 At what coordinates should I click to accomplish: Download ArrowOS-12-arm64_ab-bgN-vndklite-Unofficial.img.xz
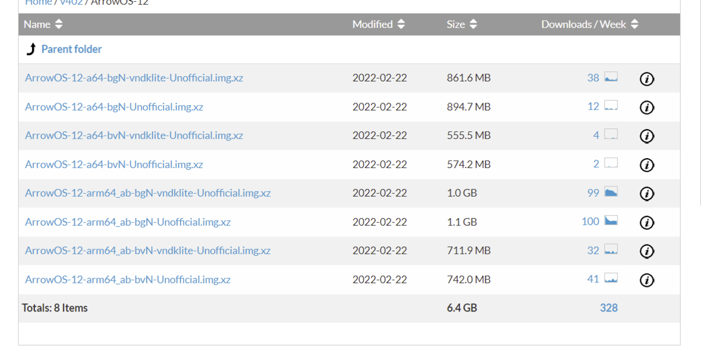148,193
